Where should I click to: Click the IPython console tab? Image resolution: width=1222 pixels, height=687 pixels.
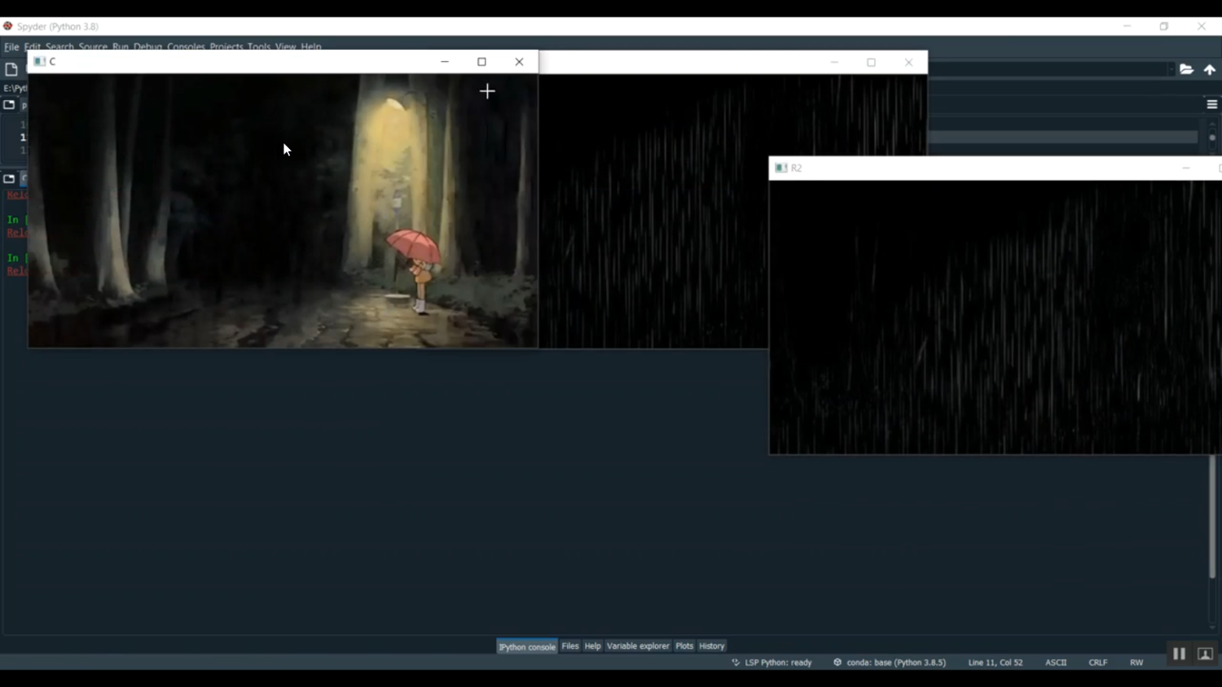click(526, 646)
